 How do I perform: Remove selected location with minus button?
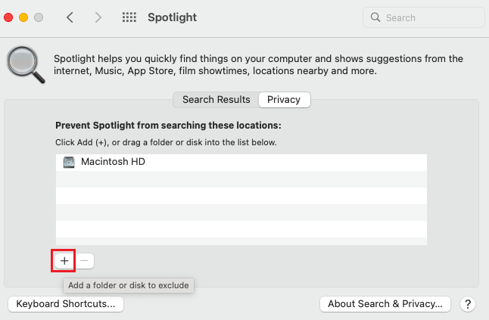pos(84,260)
